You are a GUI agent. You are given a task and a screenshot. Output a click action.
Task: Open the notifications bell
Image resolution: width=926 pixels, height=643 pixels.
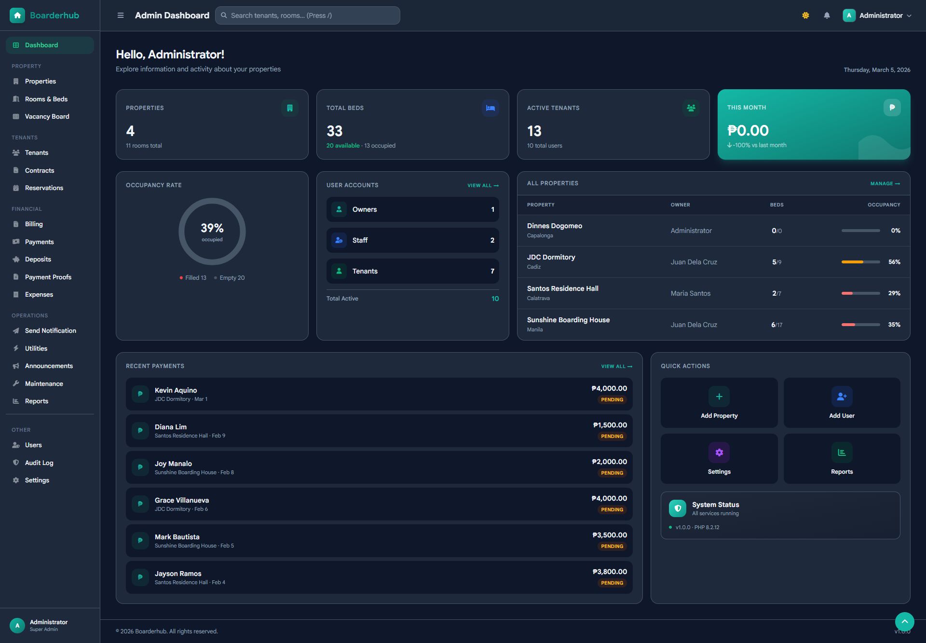point(827,15)
